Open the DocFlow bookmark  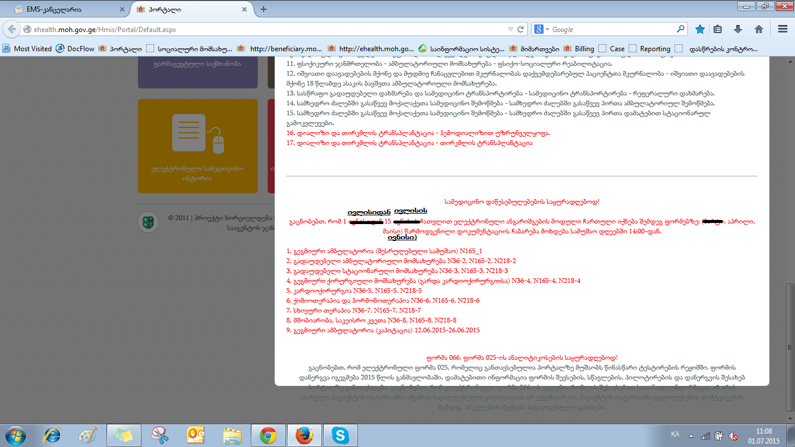(75, 49)
